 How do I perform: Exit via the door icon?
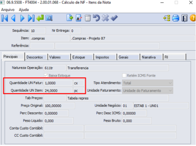click(x=185, y=18)
